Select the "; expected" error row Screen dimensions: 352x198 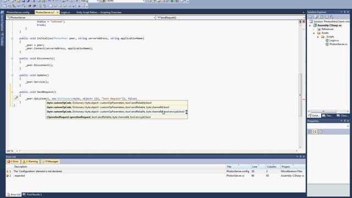pyautogui.click(x=156, y=176)
